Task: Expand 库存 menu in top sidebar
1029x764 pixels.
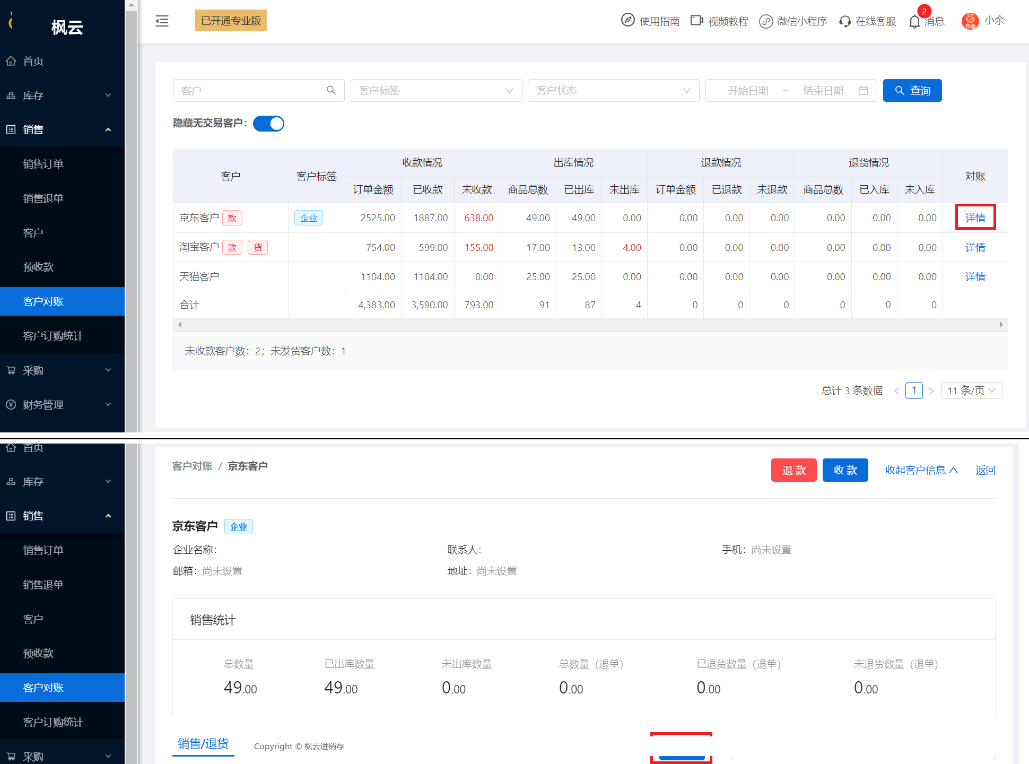Action: tap(62, 95)
